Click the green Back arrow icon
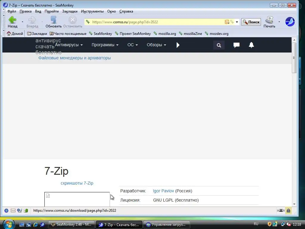This screenshot has height=229, width=305. 13,20
